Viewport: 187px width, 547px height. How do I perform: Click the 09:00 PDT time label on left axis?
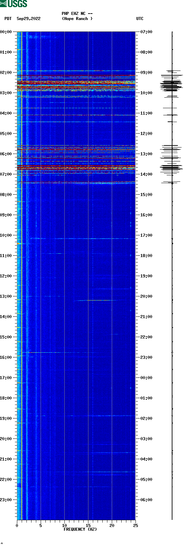click(x=6, y=215)
